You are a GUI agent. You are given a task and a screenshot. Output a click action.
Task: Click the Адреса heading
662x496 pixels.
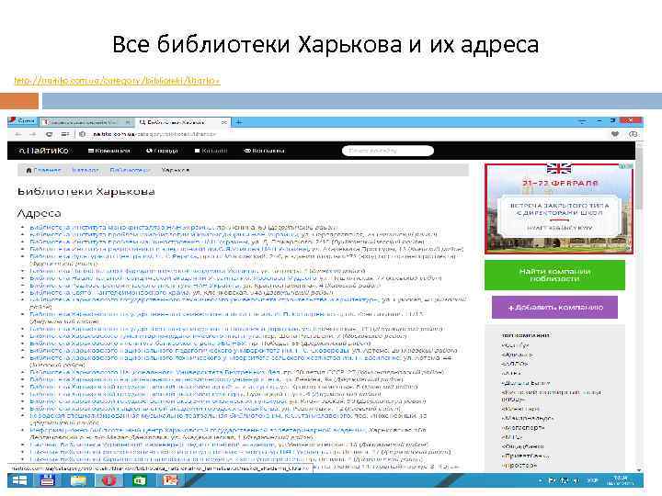click(40, 213)
